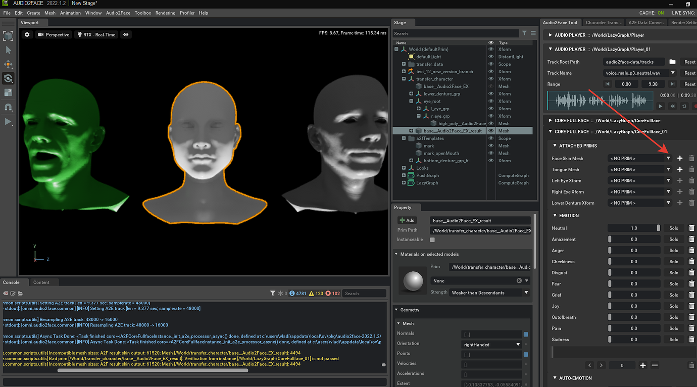
Task: Click the Solo button for Joy
Action: pos(673,306)
